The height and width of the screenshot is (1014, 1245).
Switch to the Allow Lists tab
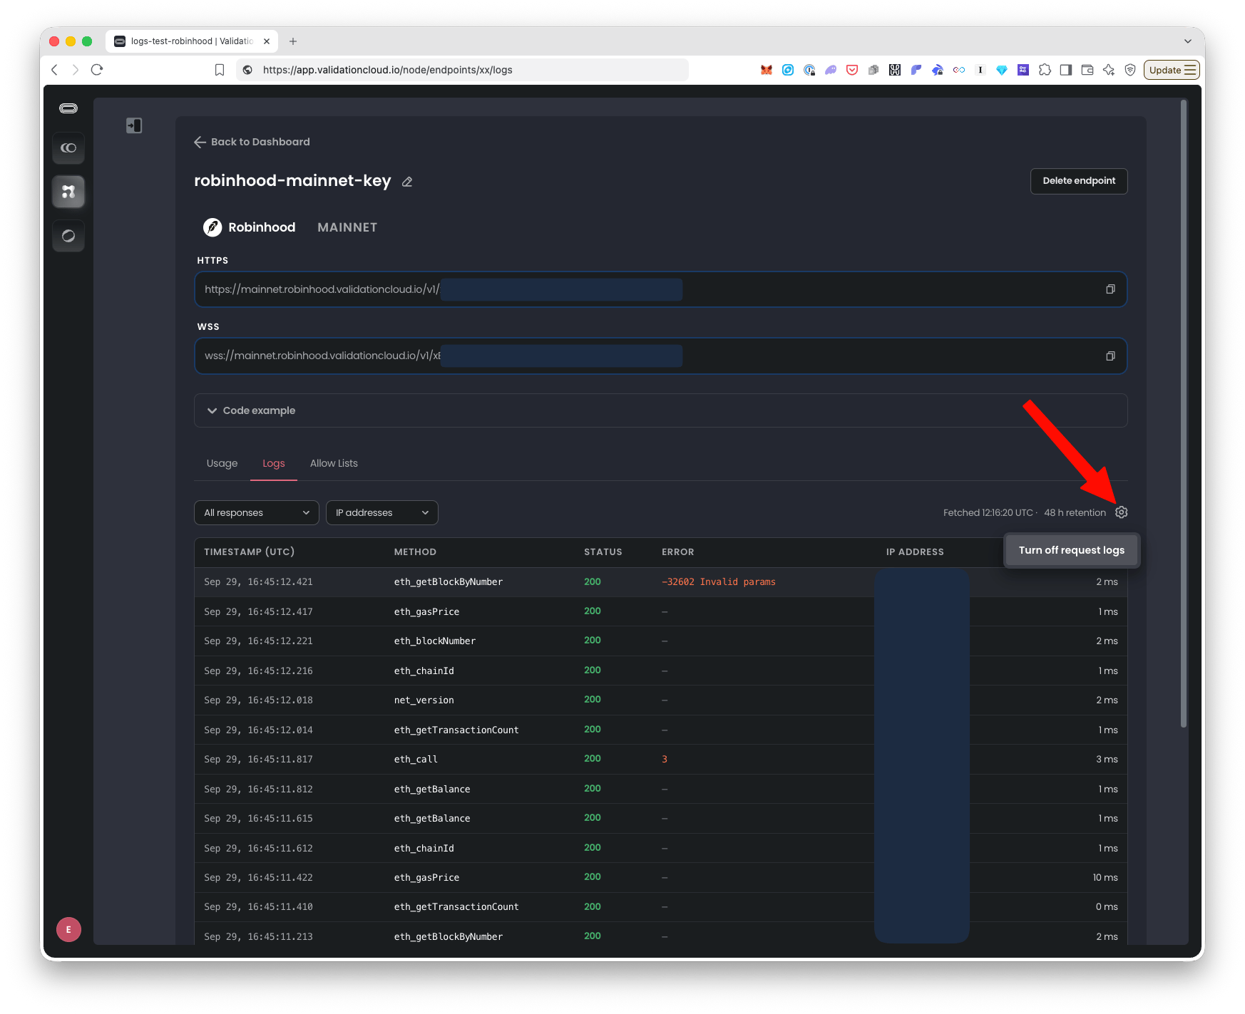click(334, 463)
